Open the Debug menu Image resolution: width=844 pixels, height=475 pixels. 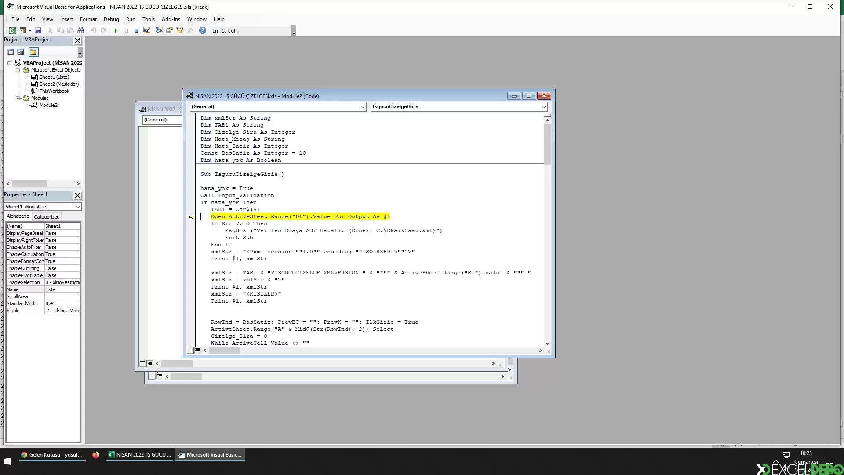click(111, 19)
